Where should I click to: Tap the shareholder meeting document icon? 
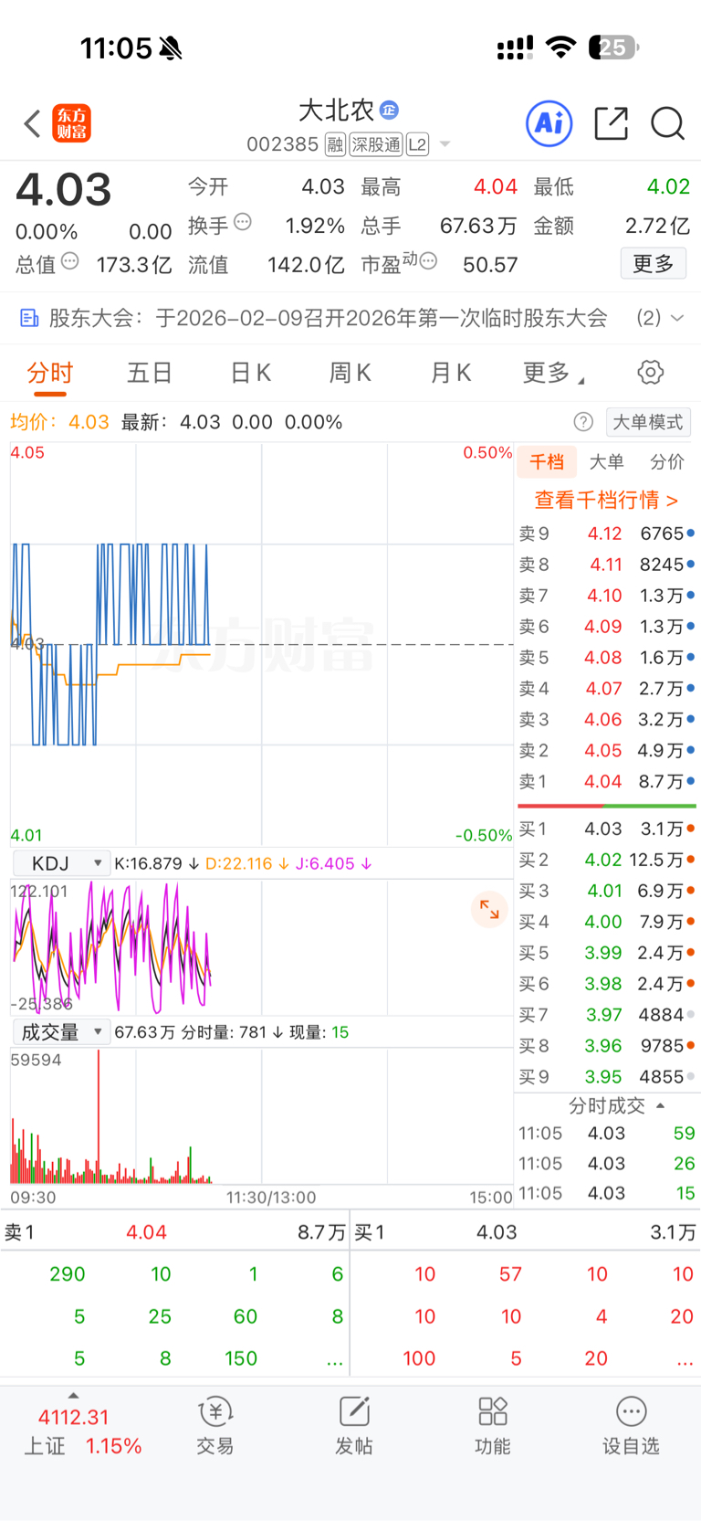(29, 318)
